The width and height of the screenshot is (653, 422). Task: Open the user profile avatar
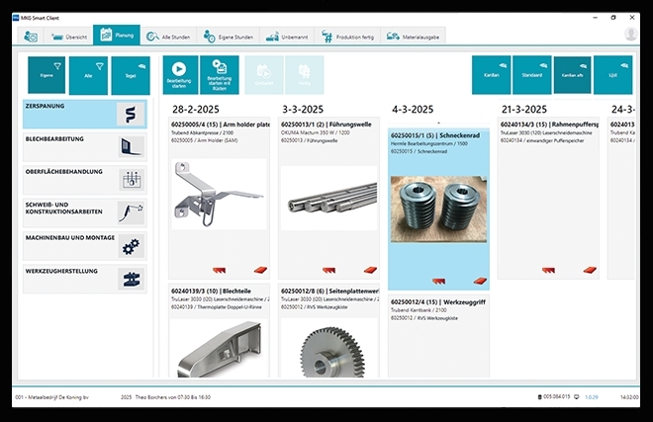click(630, 35)
